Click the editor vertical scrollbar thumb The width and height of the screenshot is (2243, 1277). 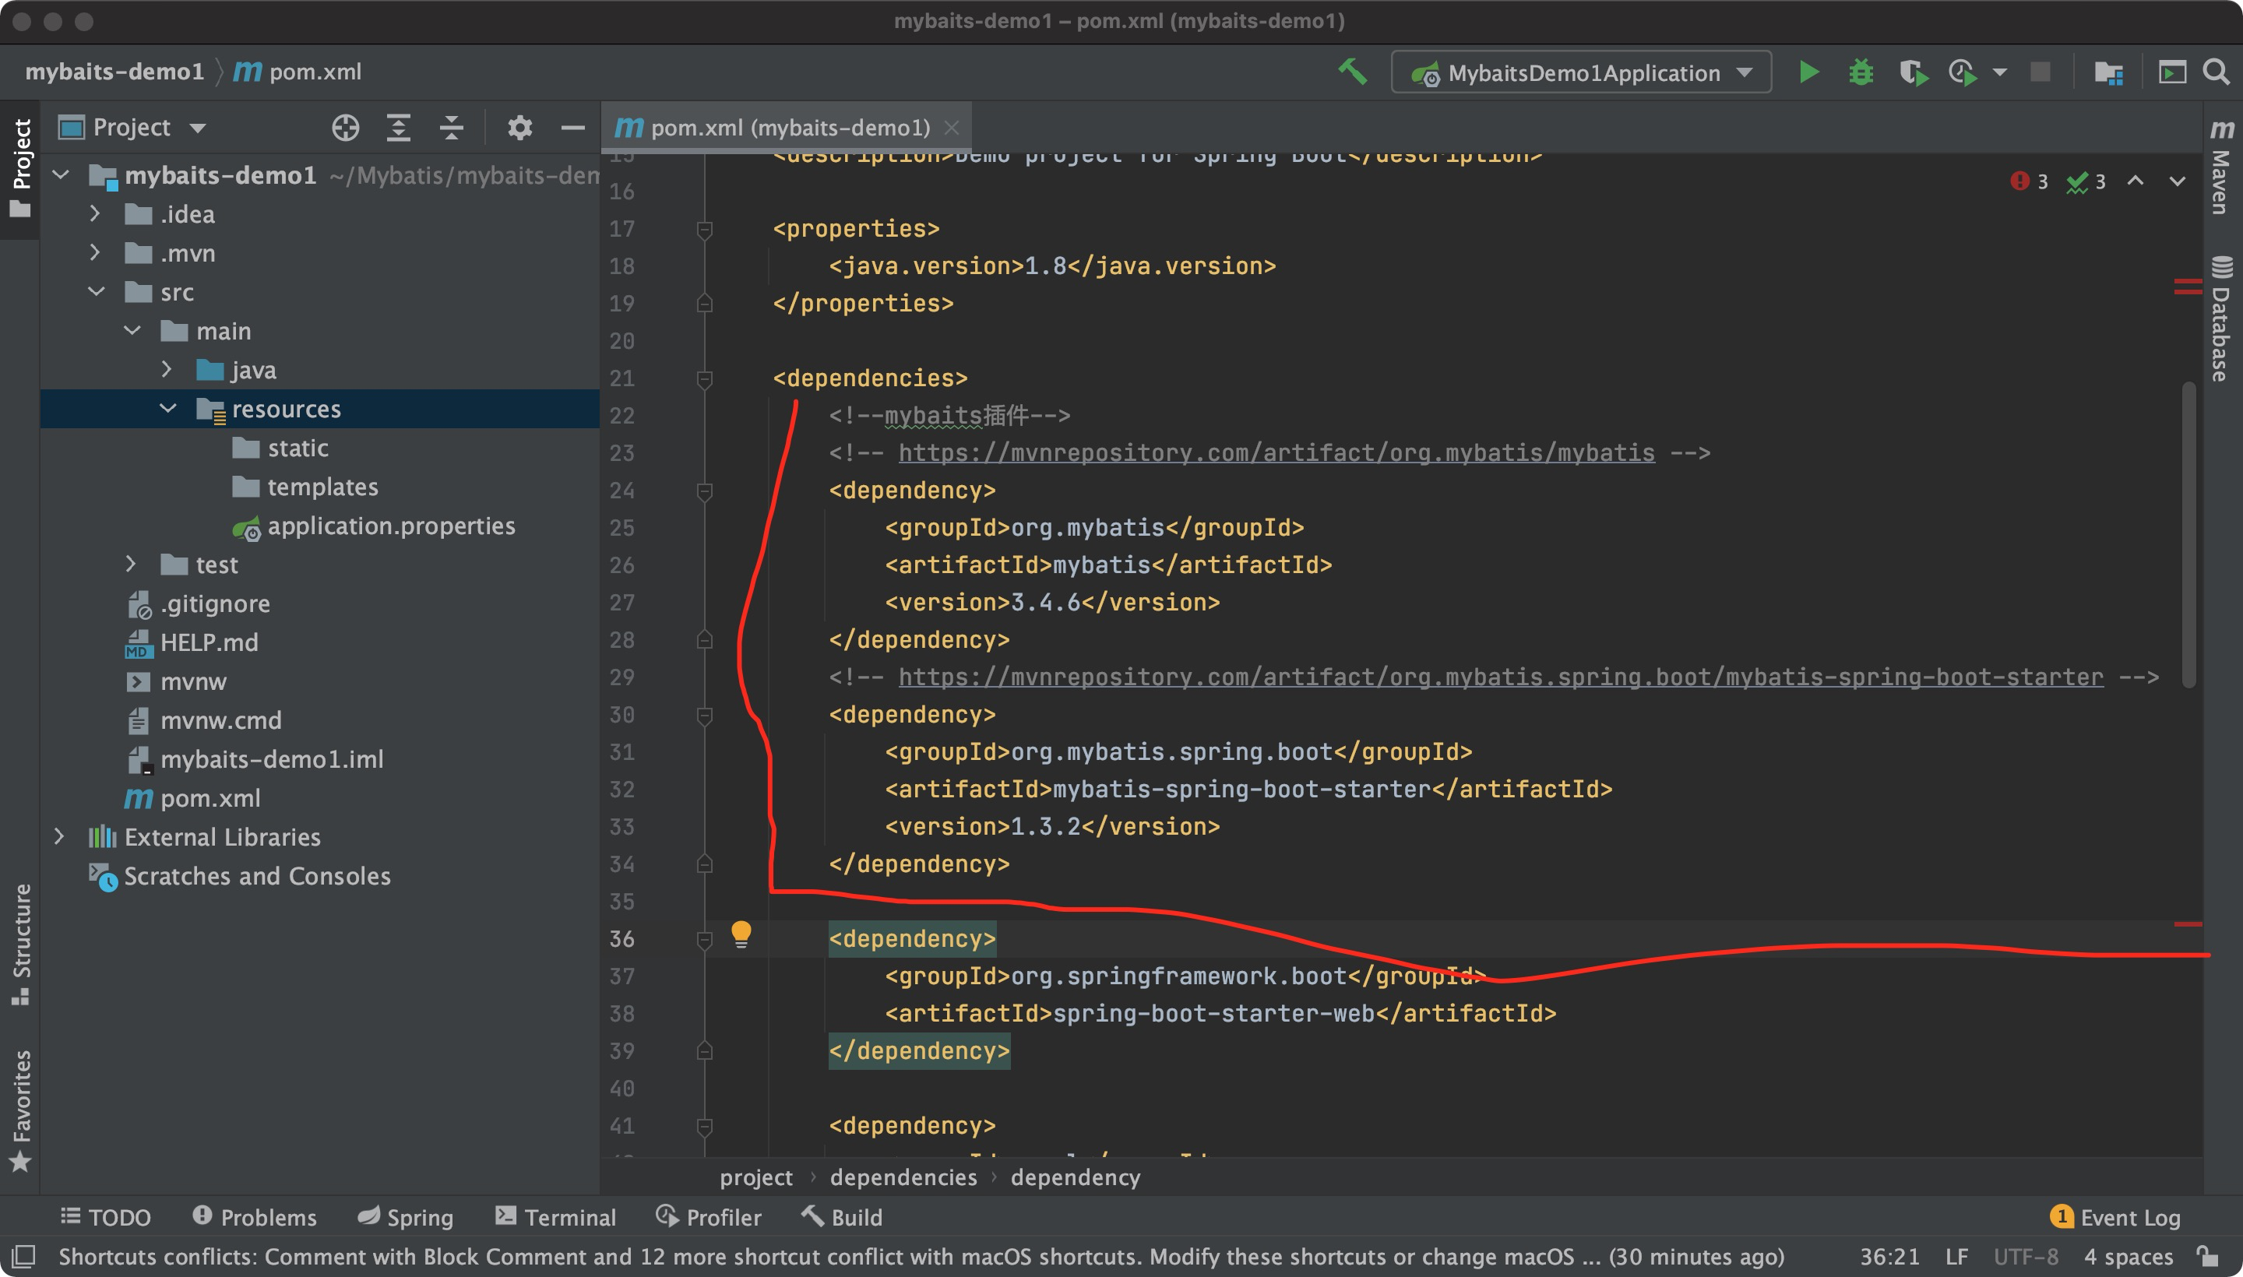click(x=2188, y=535)
